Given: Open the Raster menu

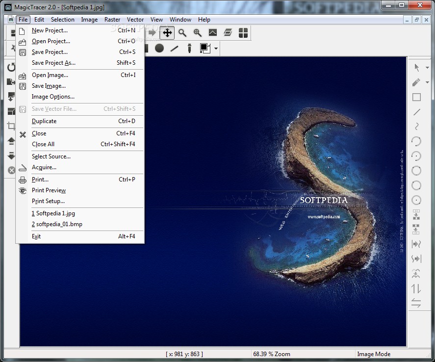Looking at the screenshot, I should 112,20.
